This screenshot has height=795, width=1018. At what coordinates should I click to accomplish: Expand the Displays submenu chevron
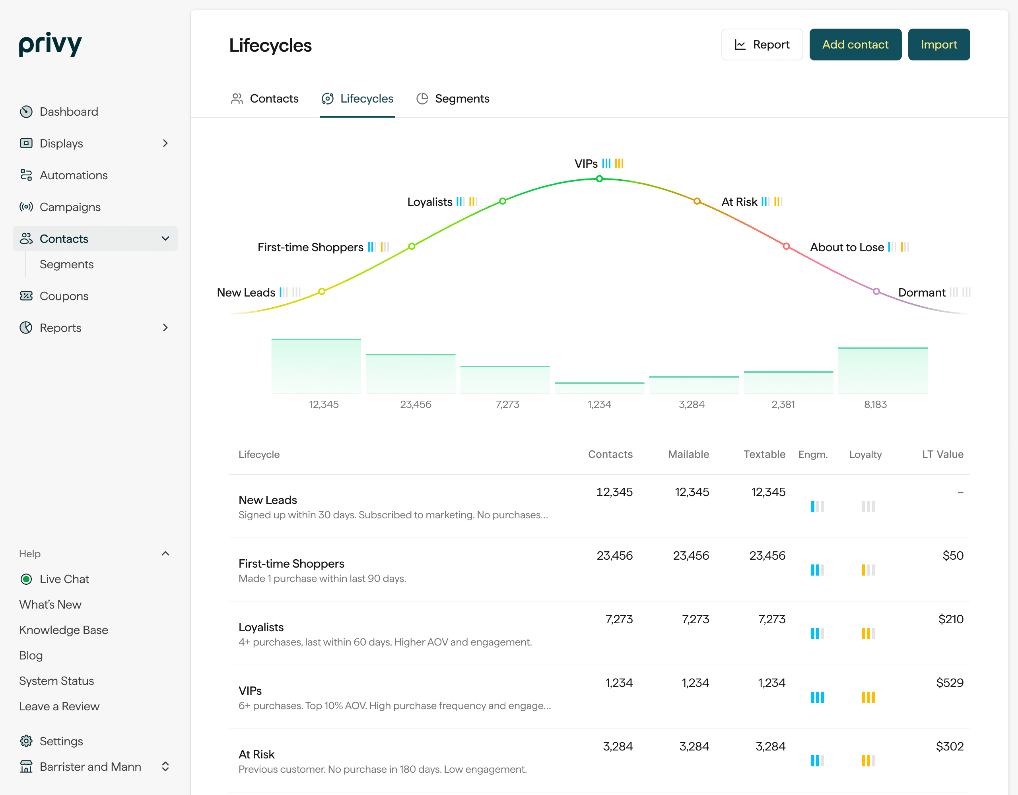coord(165,143)
